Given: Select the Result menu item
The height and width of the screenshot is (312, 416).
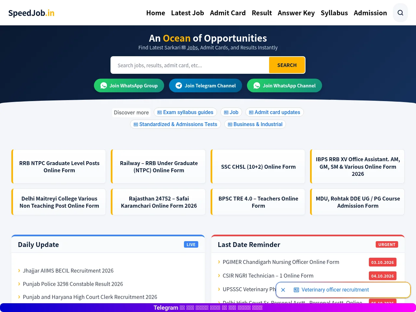Looking at the screenshot, I should (262, 13).
